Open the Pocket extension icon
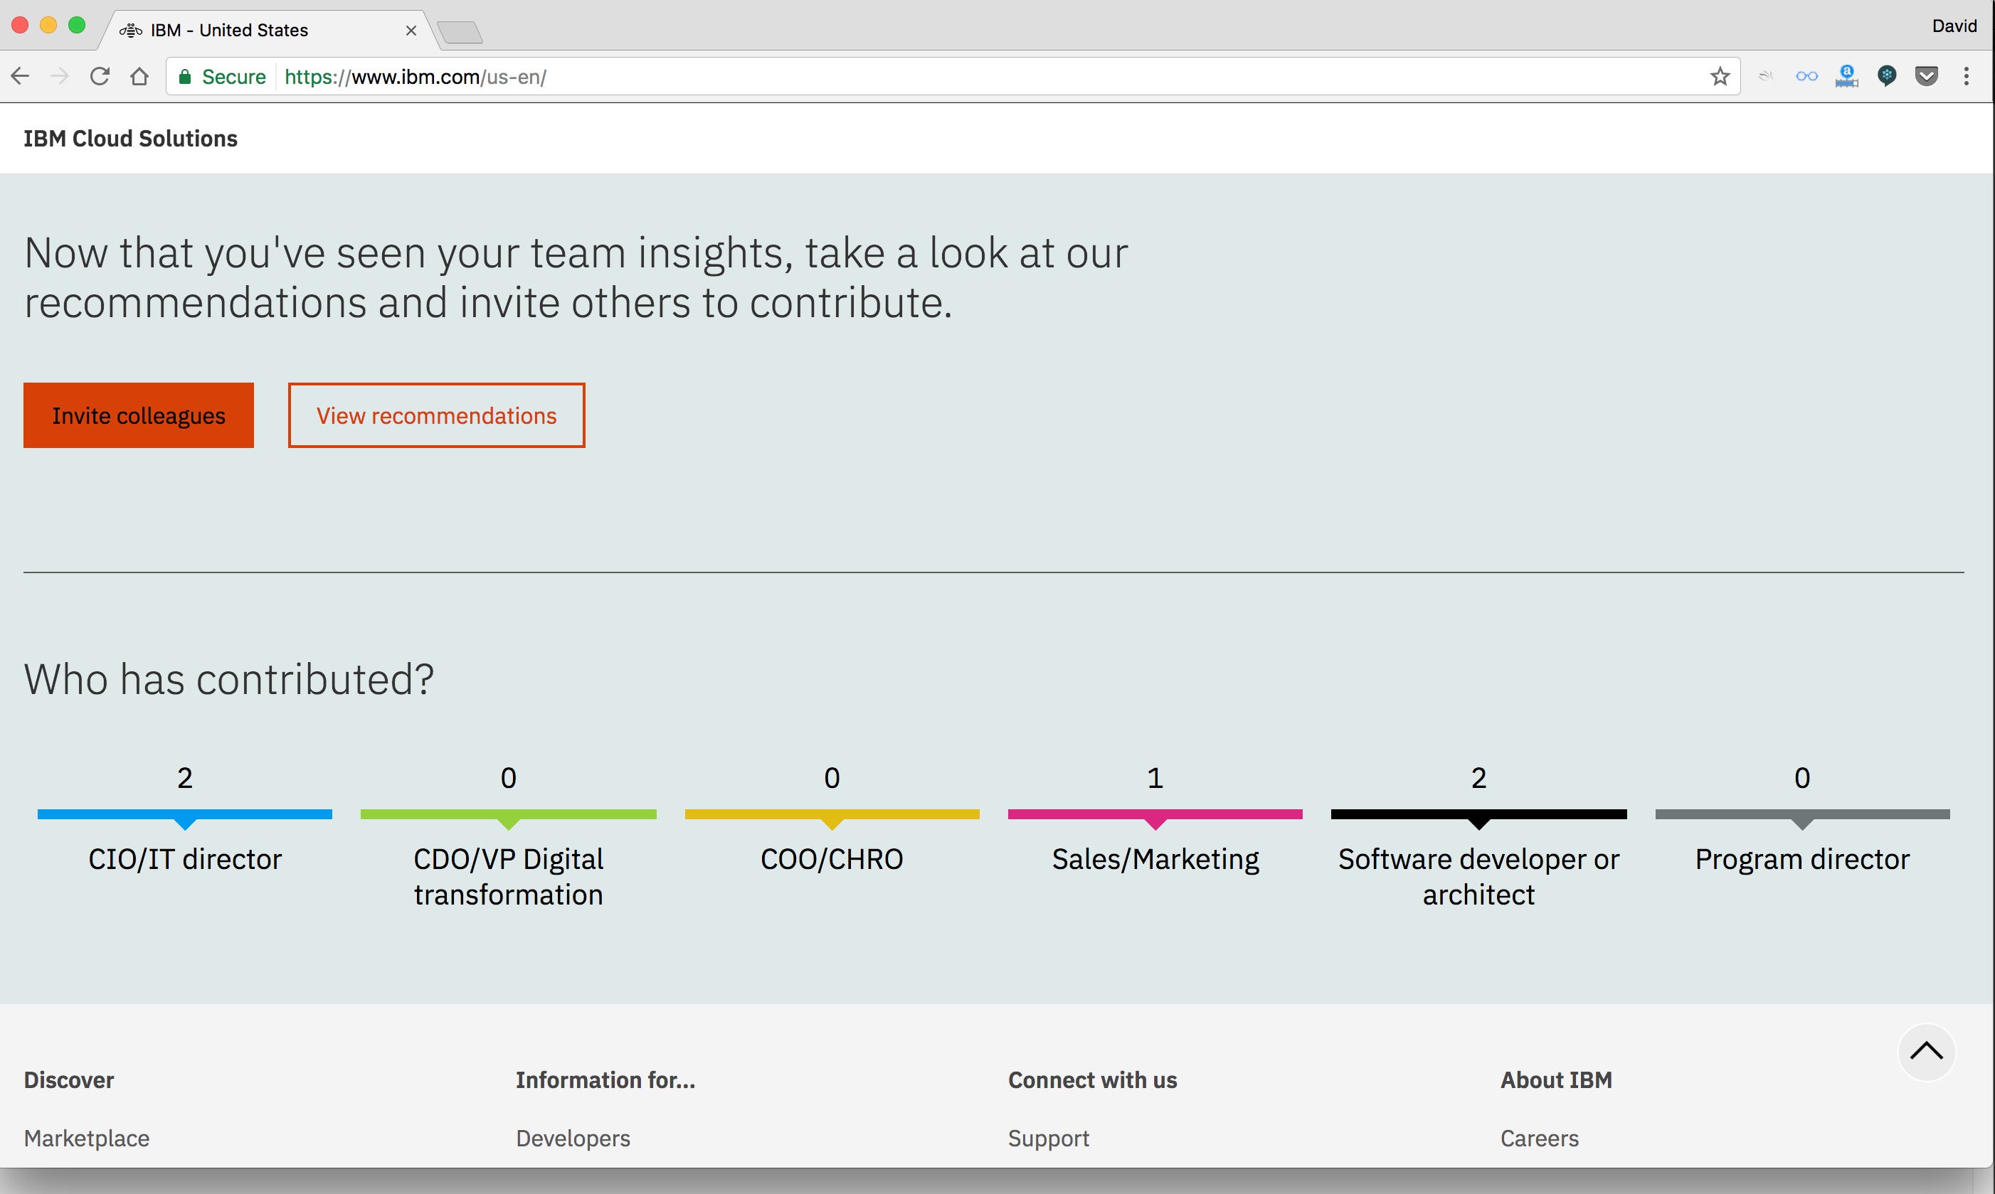1995x1194 pixels. pos(1926,76)
